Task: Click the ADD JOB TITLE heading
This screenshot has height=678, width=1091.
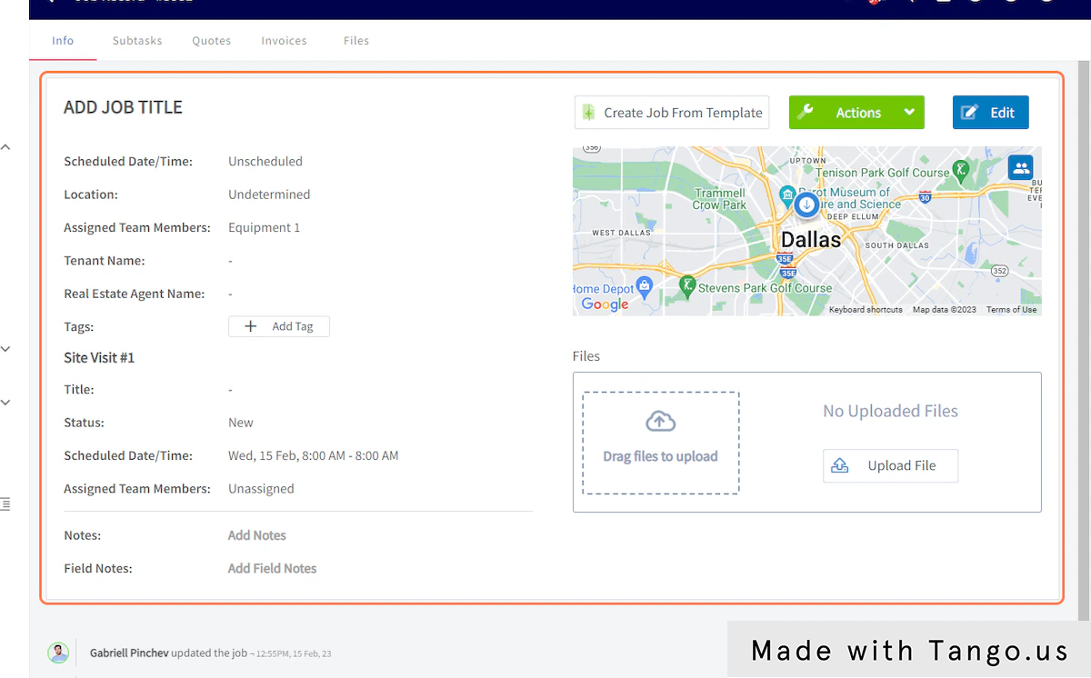Action: coord(123,107)
